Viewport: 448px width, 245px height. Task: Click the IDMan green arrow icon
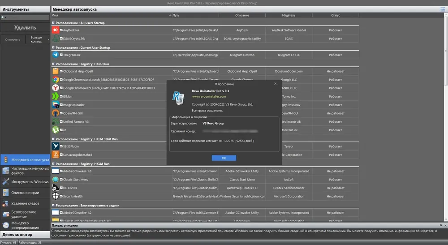[x=56, y=96]
